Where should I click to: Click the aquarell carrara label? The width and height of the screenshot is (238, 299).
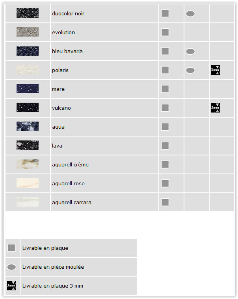72,202
